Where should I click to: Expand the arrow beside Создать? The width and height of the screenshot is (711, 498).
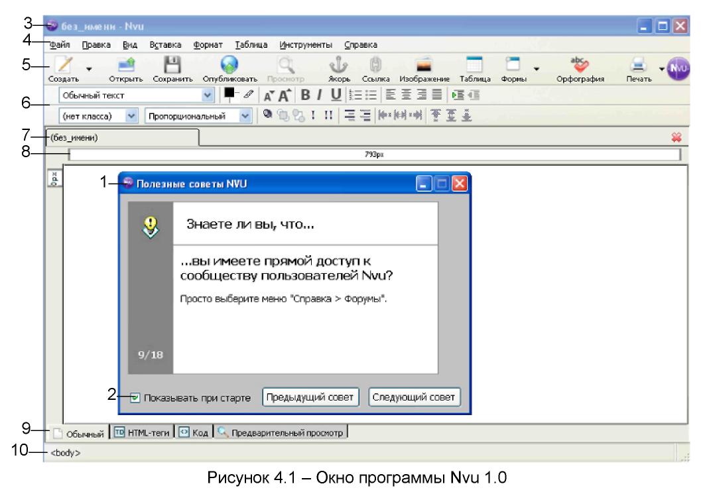(x=89, y=69)
